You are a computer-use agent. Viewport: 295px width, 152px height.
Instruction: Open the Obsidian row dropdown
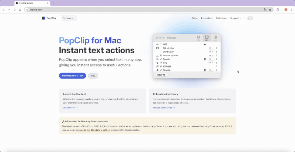[211, 70]
